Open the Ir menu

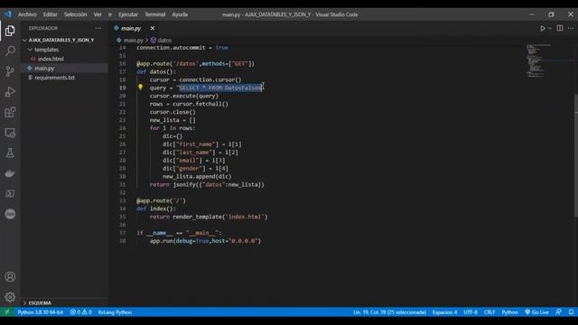[110, 14]
